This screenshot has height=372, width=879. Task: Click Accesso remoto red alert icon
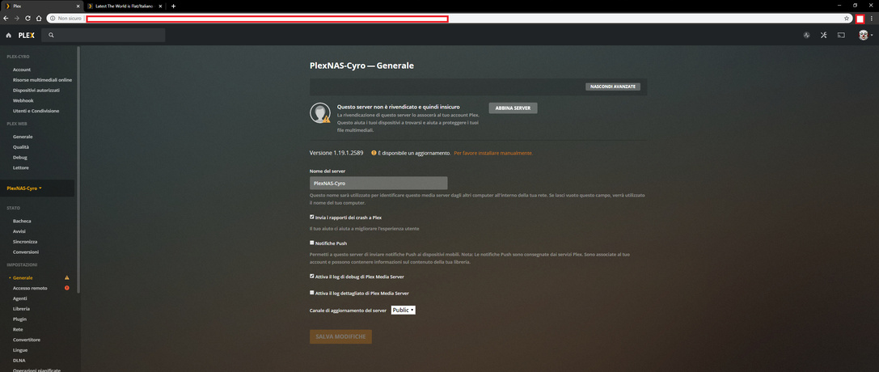coord(66,288)
